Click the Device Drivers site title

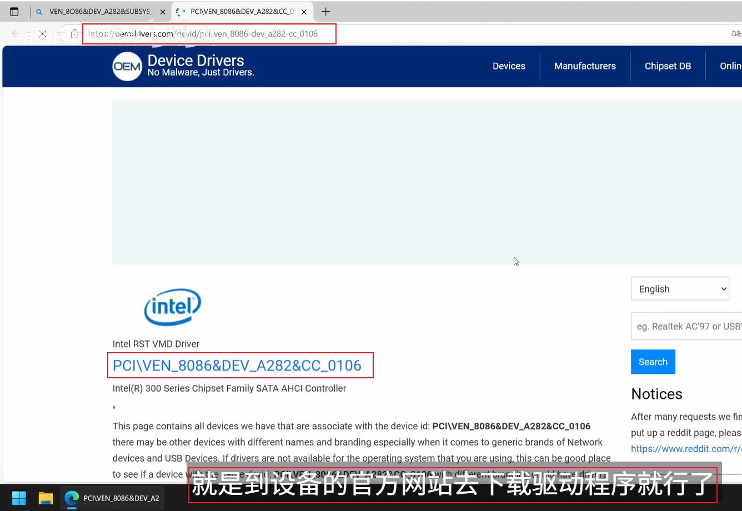coord(195,60)
